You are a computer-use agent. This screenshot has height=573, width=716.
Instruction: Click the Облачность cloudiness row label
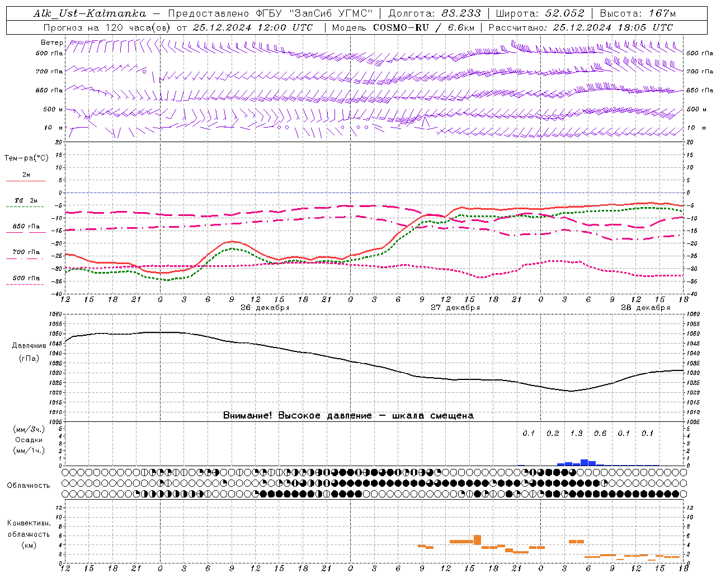29,485
